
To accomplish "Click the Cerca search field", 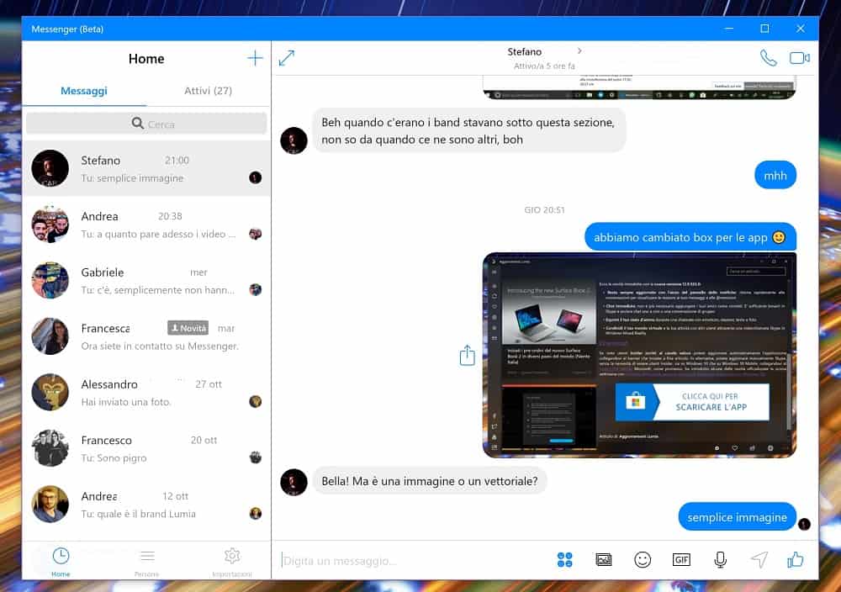I will 146,124.
